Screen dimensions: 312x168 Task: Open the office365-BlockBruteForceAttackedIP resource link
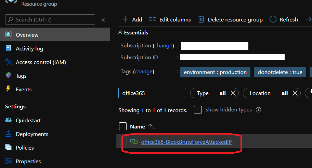[x=186, y=142]
